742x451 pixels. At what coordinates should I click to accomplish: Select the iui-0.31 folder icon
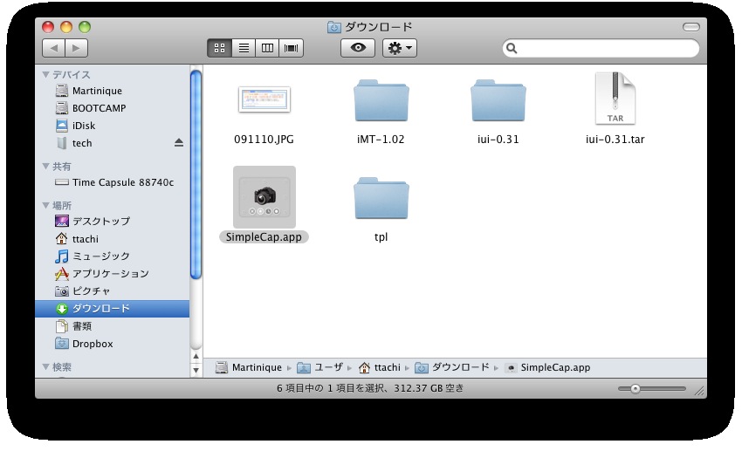498,100
